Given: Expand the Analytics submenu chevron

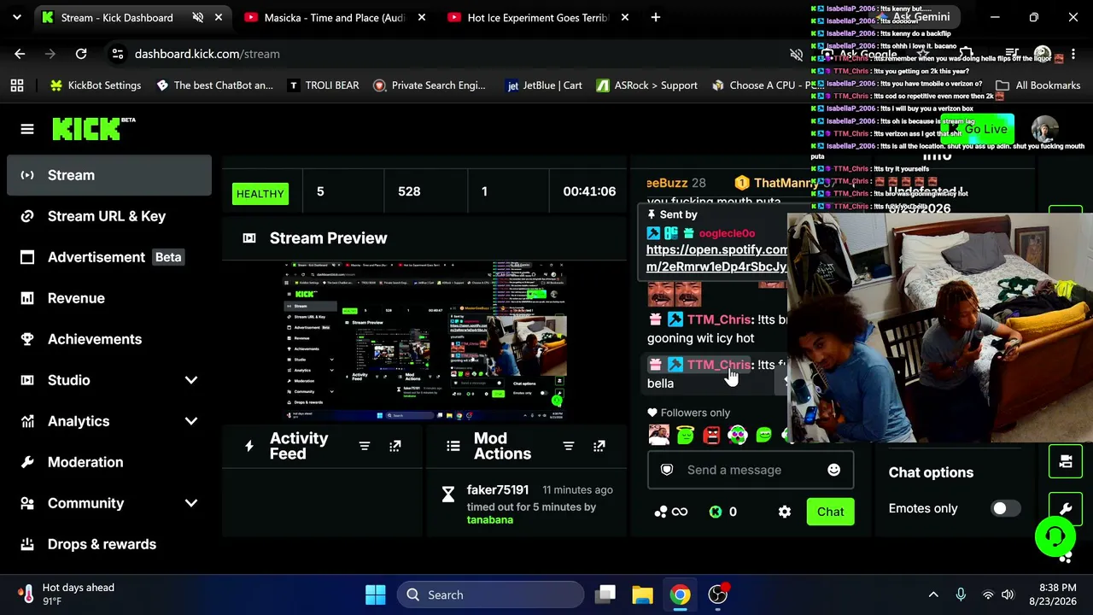Looking at the screenshot, I should coord(191,421).
